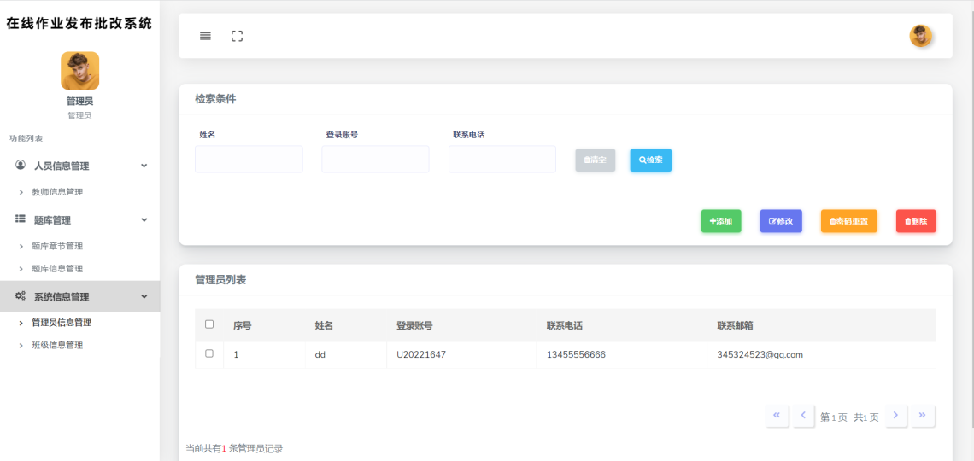Collapse the 人员信息管理 section chevron
The height and width of the screenshot is (461, 974).
(144, 166)
